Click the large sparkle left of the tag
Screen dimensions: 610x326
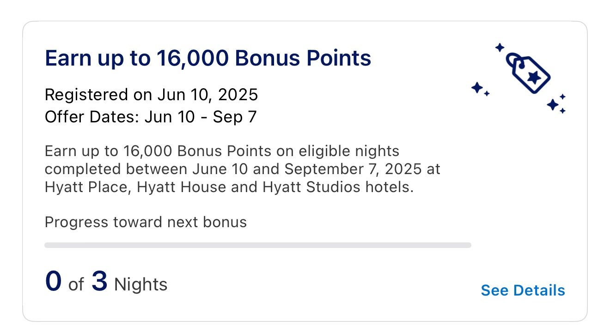coord(477,87)
